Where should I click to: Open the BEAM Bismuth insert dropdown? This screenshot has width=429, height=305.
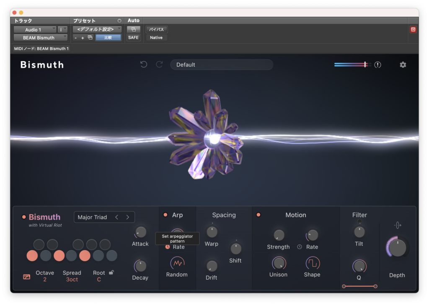41,38
